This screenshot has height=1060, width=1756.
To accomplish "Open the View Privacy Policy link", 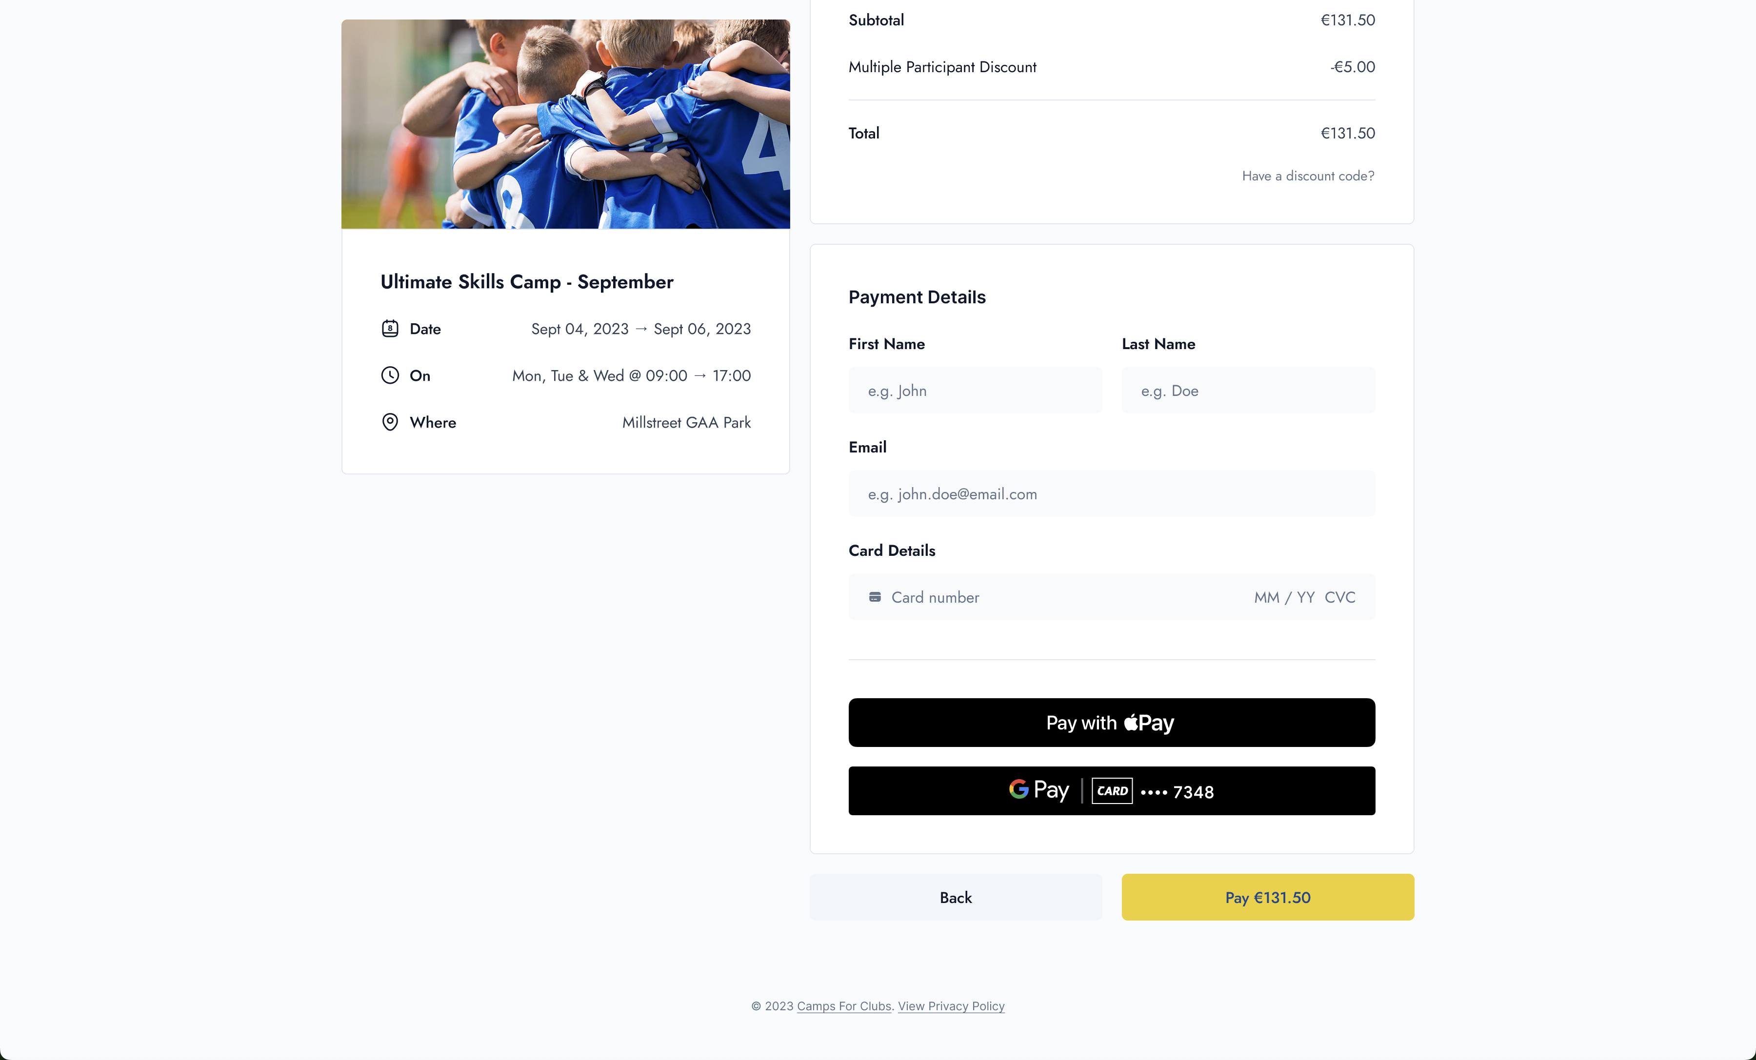I will point(951,1006).
